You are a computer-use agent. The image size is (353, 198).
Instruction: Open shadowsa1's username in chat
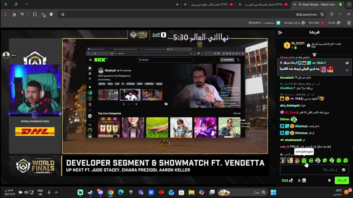[x=293, y=140]
